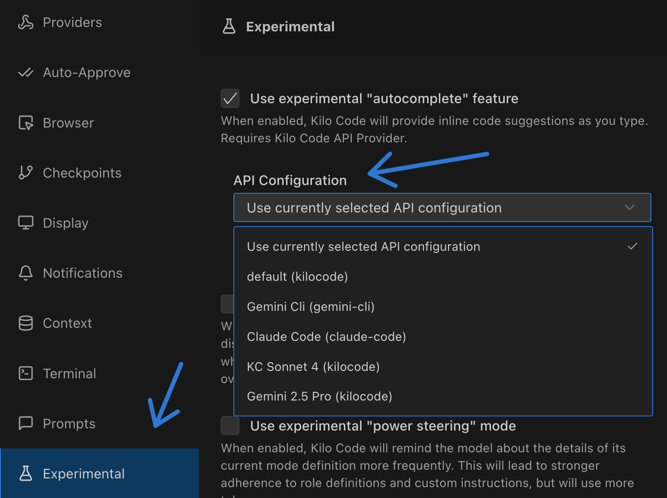
Task: Click the Use experimental autocomplete feature label
Action: pyautogui.click(x=384, y=99)
